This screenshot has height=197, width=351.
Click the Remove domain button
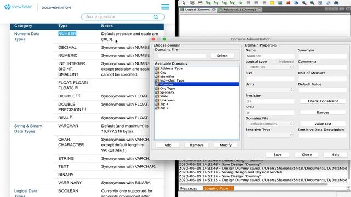[197, 145]
